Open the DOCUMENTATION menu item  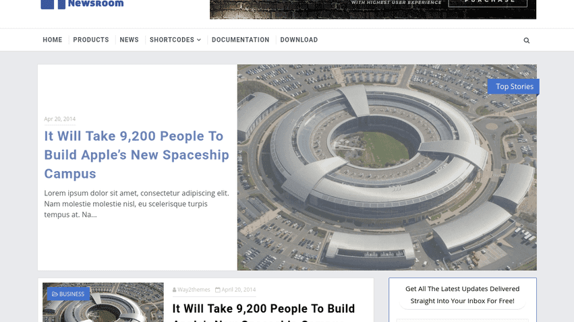tap(240, 40)
